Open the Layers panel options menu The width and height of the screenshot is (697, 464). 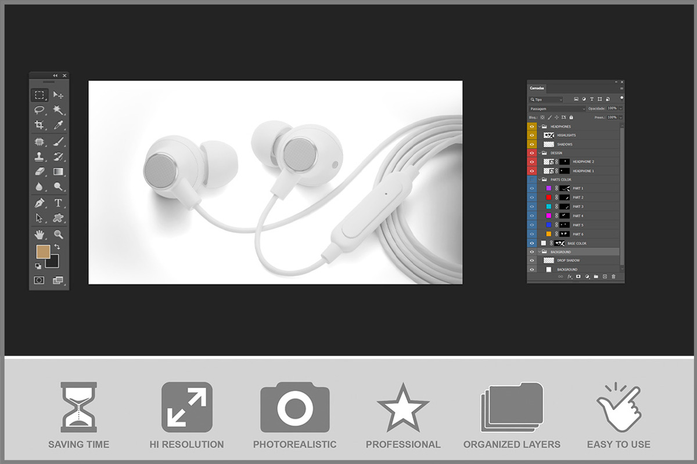[621, 88]
